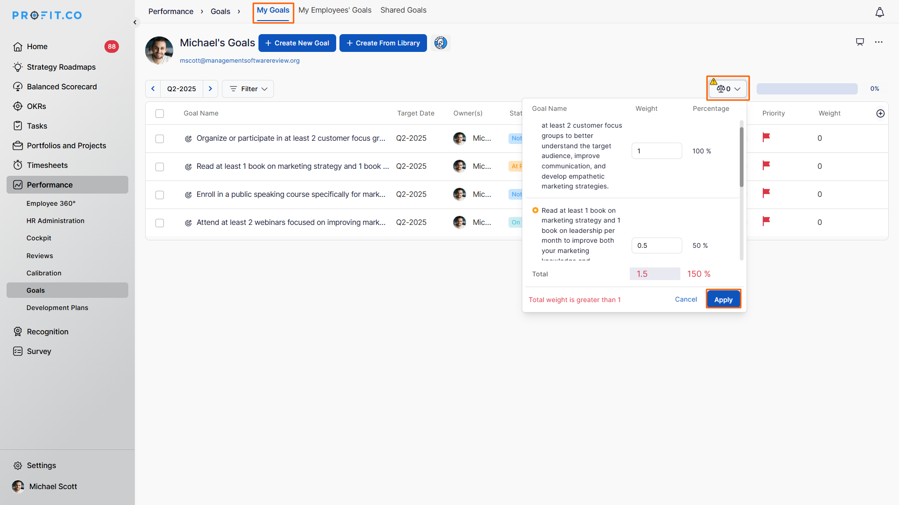899x505 pixels.
Task: Advance to next quarter chevron
Action: pos(210,89)
